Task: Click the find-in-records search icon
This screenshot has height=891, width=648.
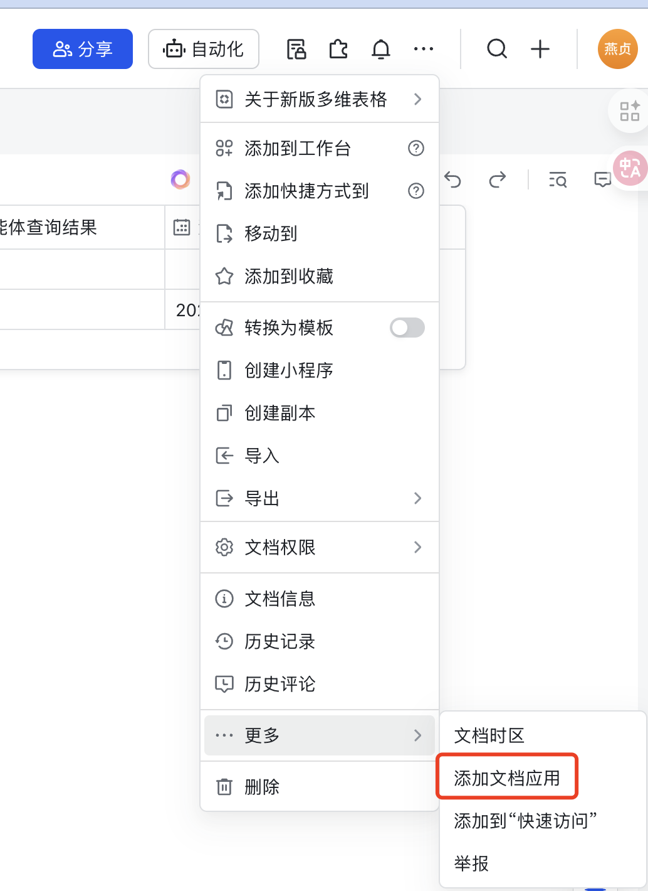Action: (x=558, y=180)
